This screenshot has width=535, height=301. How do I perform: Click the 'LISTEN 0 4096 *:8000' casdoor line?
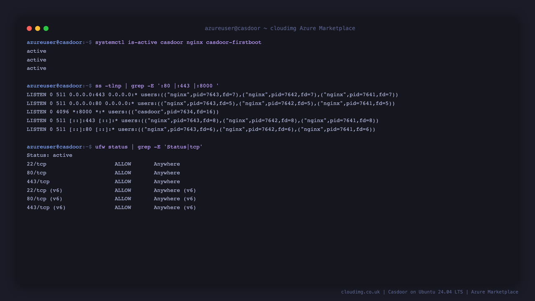[x=123, y=112]
